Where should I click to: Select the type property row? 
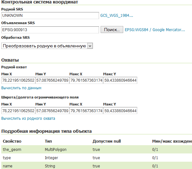click(x=96, y=158)
